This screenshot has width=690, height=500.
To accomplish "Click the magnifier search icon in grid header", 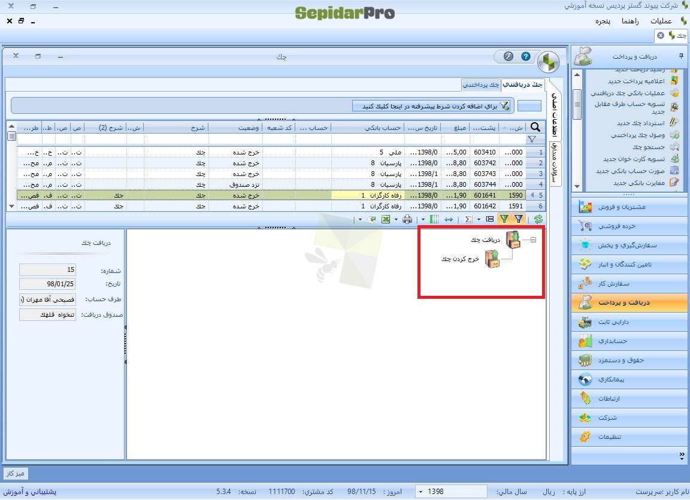I will point(535,128).
